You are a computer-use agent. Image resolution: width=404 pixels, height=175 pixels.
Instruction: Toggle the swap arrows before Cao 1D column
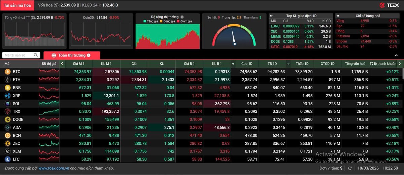coord(233,64)
